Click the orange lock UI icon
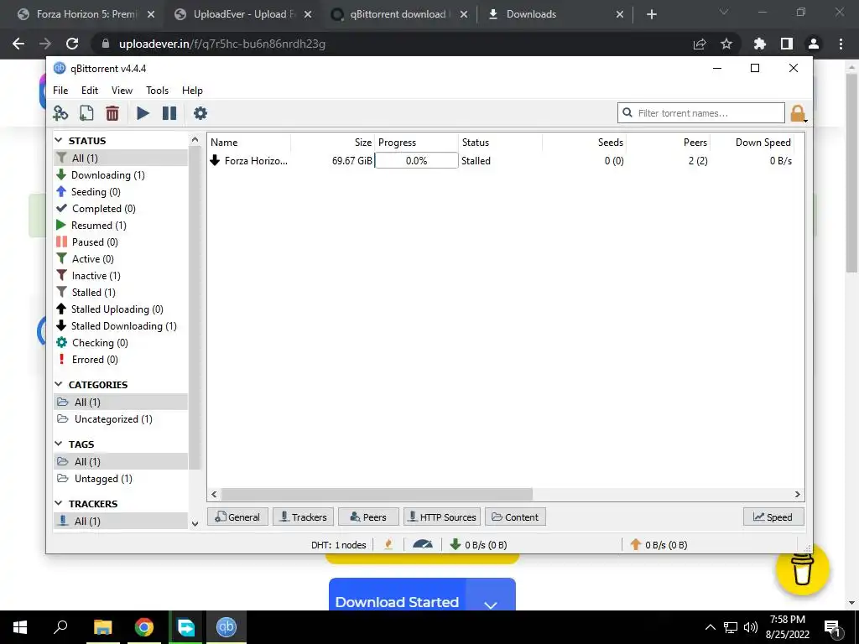 798,113
